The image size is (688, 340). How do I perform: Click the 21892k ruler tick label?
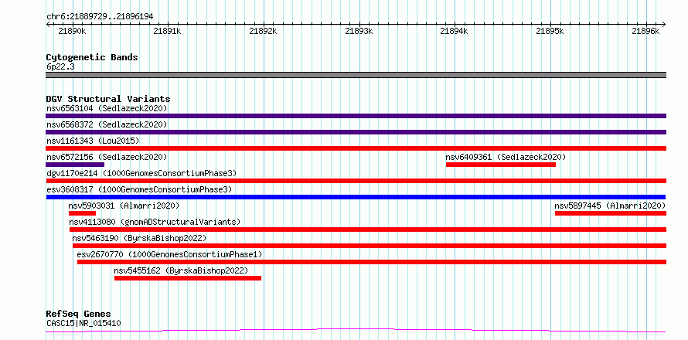pyautogui.click(x=264, y=32)
